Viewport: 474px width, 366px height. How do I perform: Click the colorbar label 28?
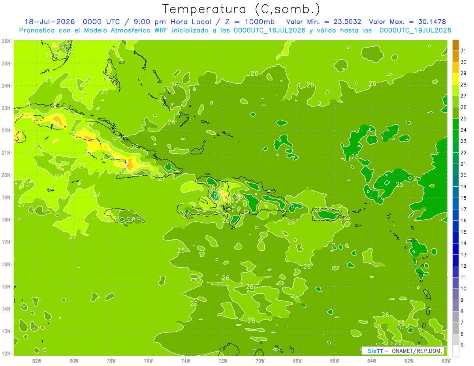pos(463,84)
